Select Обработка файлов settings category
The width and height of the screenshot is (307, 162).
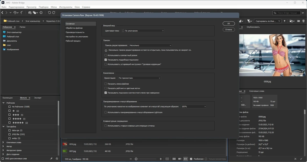(x=81, y=28)
